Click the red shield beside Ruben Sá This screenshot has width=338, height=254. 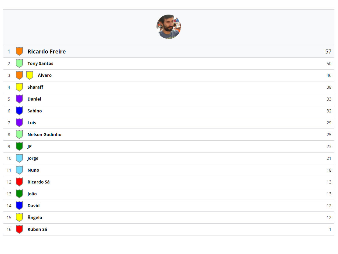(19, 229)
